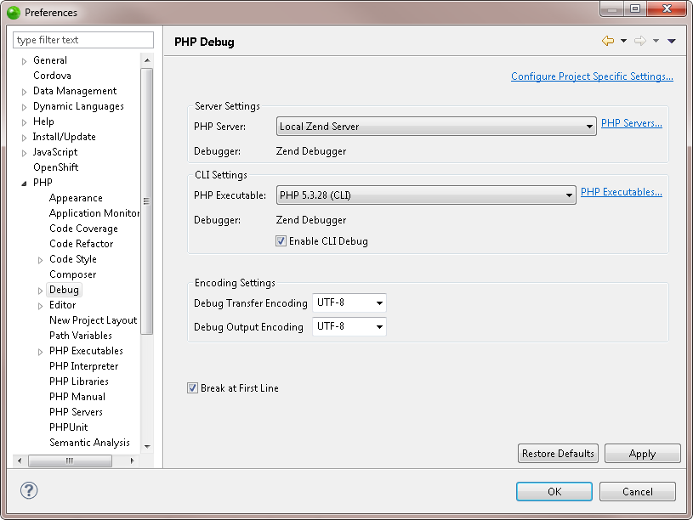Open the forward history dropdown arrow
The height and width of the screenshot is (520, 693).
[x=656, y=41]
